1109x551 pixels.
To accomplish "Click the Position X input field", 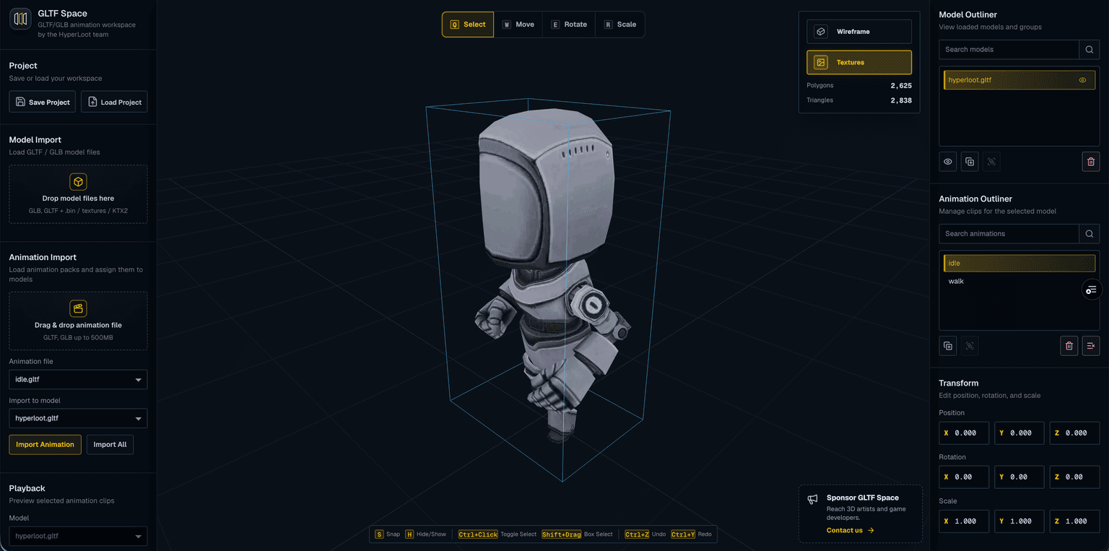I will (964, 433).
